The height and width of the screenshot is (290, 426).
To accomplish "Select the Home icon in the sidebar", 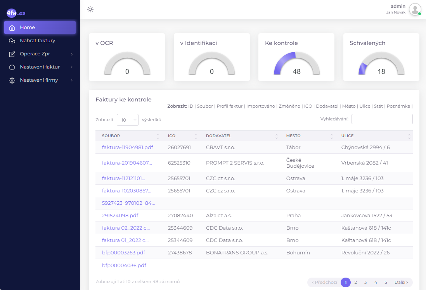I will [x=12, y=27].
